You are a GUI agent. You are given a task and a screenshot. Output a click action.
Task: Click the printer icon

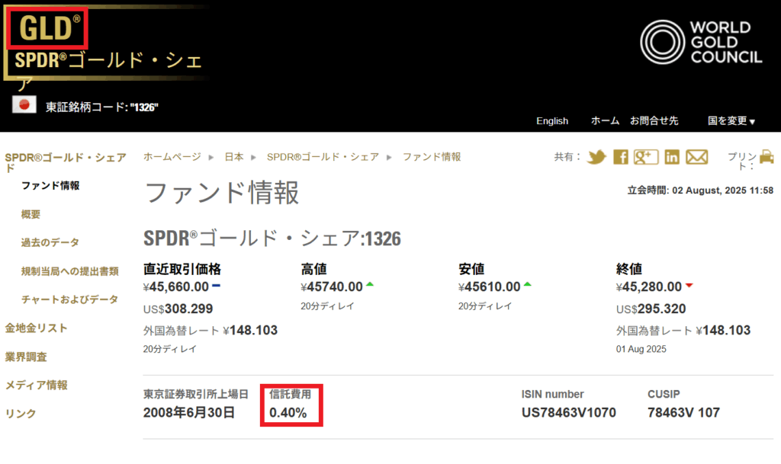pyautogui.click(x=767, y=157)
